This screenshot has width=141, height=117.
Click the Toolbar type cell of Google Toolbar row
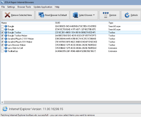click(x=112, y=33)
